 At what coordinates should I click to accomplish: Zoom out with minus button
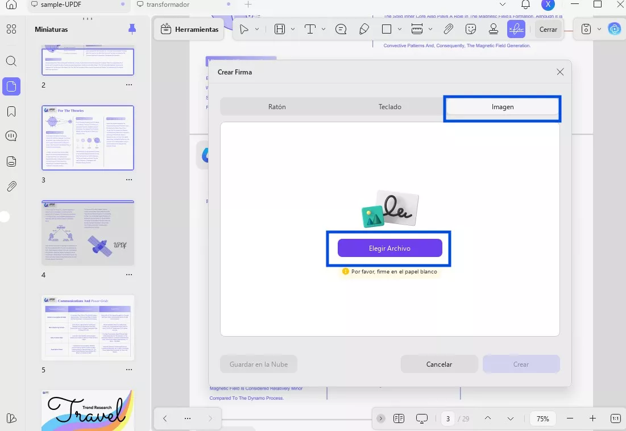tap(570, 418)
